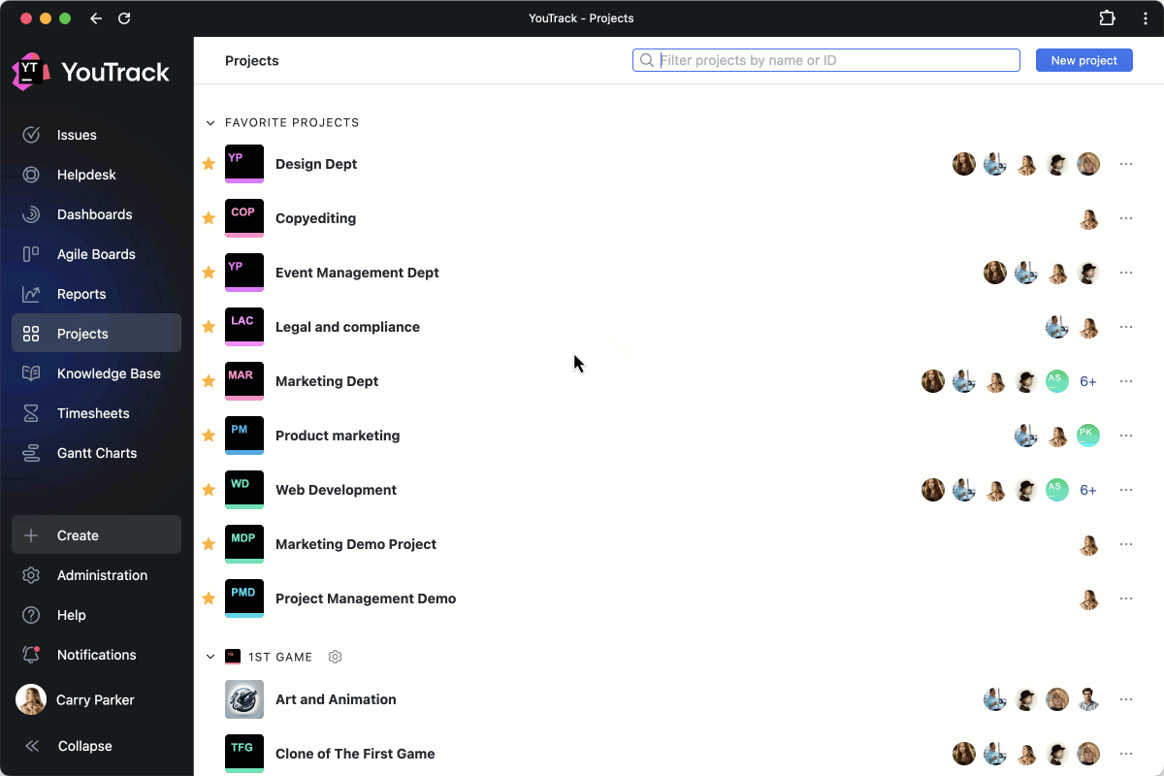The image size is (1164, 776).
Task: Click the Gantt Charts icon
Action: pyautogui.click(x=31, y=453)
